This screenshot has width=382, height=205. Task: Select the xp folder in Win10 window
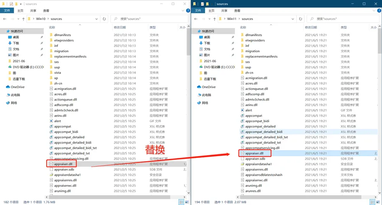[x=56, y=78]
